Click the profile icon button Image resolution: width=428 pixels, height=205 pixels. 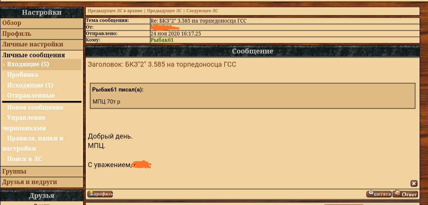100,194
